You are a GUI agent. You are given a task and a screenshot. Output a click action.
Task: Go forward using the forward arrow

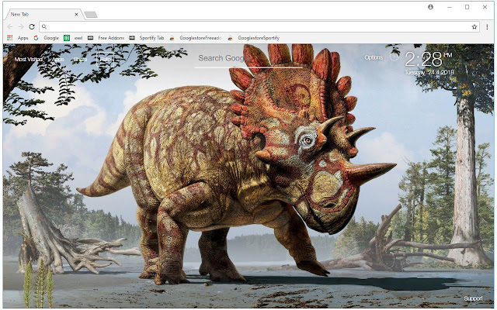click(x=21, y=27)
